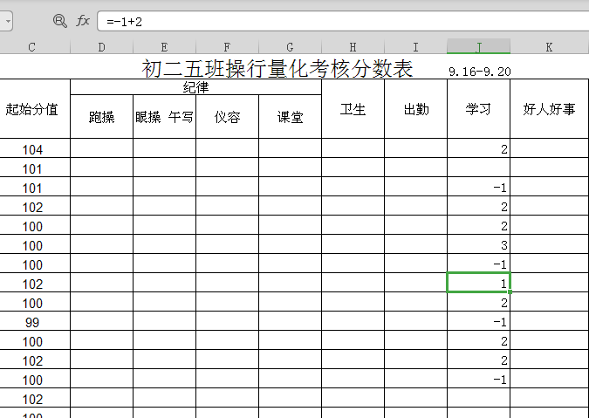Viewport: 589px width, 418px height.
Task: Select column D header
Action: pos(101,47)
